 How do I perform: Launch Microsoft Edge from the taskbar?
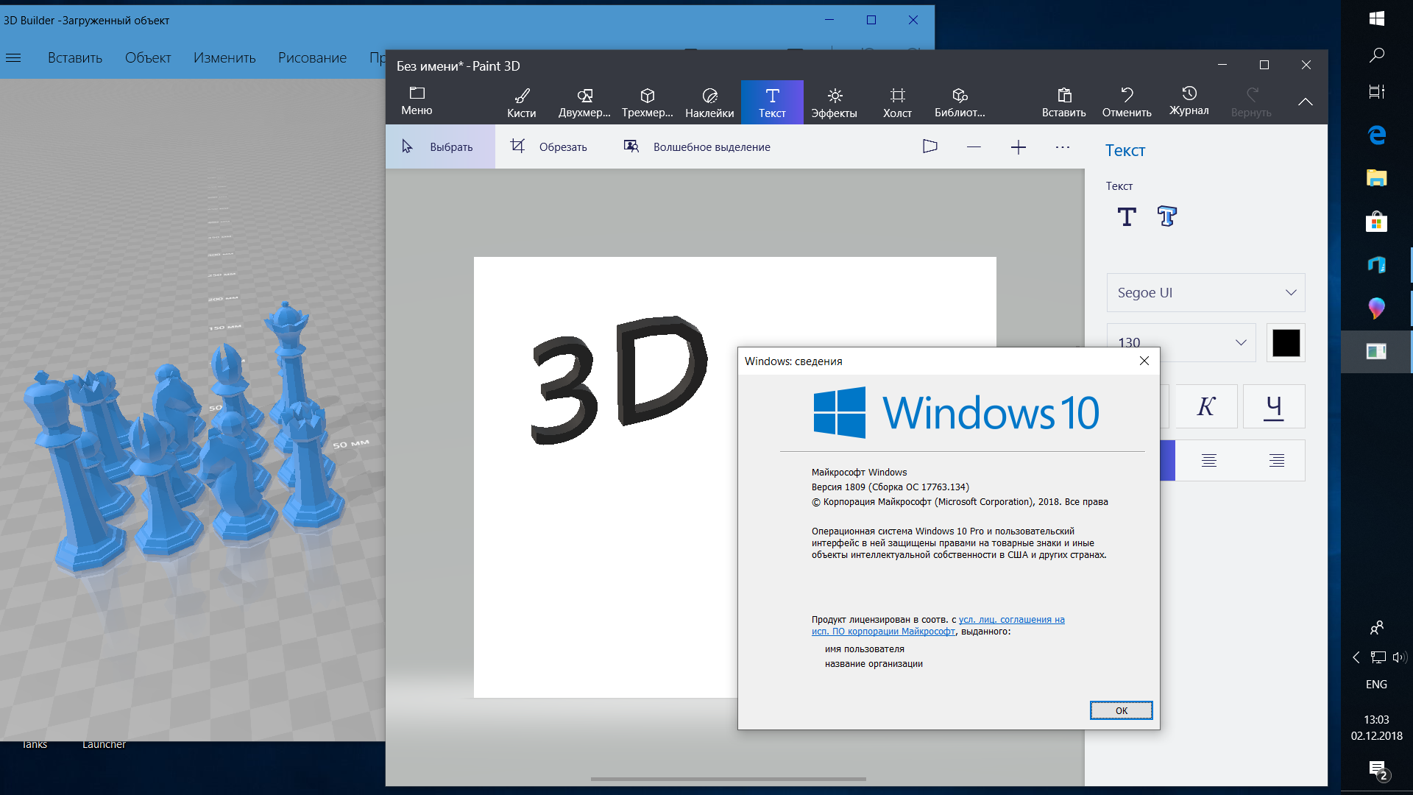(x=1376, y=135)
